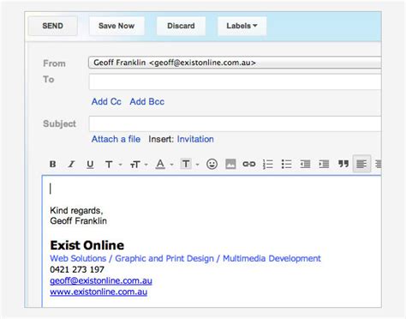Click 'Geoff Franklin' signature name

[x=79, y=221]
